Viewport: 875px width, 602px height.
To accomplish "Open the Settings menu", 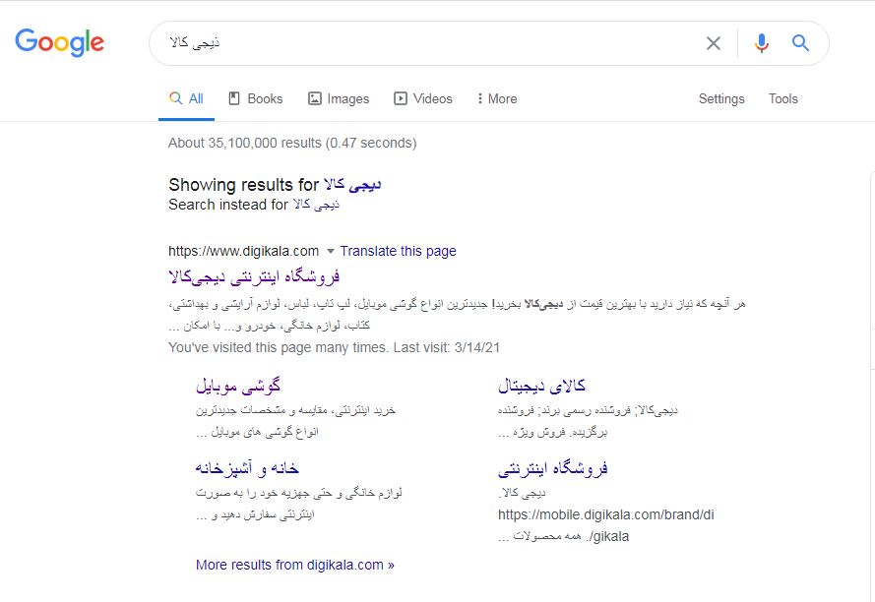I will pyautogui.click(x=721, y=98).
